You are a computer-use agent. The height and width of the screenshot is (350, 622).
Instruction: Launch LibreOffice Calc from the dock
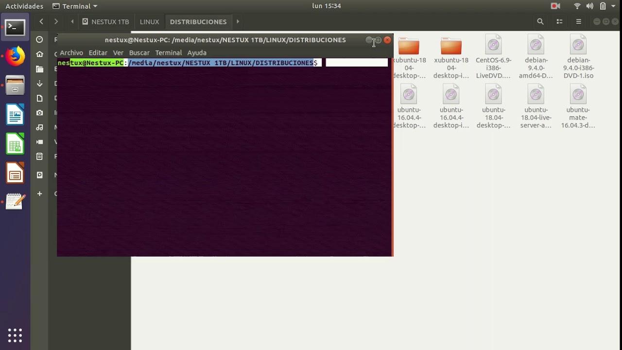tap(15, 144)
